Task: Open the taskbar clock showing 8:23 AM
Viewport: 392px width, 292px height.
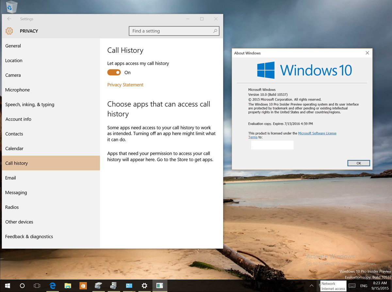Action: point(379,286)
